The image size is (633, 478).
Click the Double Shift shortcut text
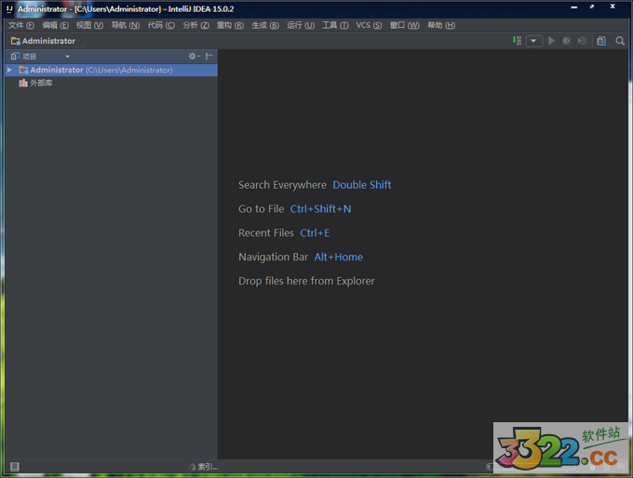pos(362,185)
